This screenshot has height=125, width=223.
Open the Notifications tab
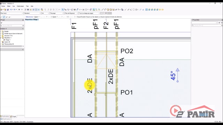(6, 119)
